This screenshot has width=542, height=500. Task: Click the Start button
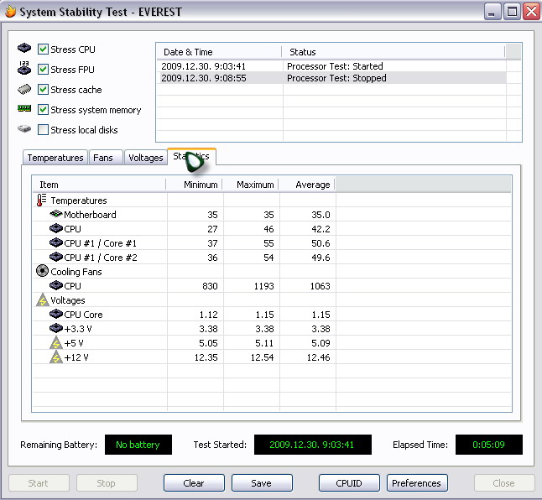pyautogui.click(x=39, y=482)
